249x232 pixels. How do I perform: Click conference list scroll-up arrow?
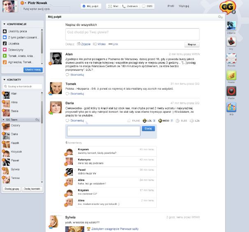(42, 30)
